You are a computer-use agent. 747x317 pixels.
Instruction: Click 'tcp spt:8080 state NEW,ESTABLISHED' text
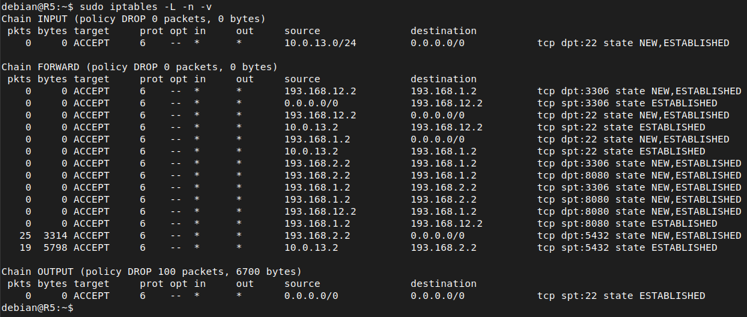coord(639,199)
